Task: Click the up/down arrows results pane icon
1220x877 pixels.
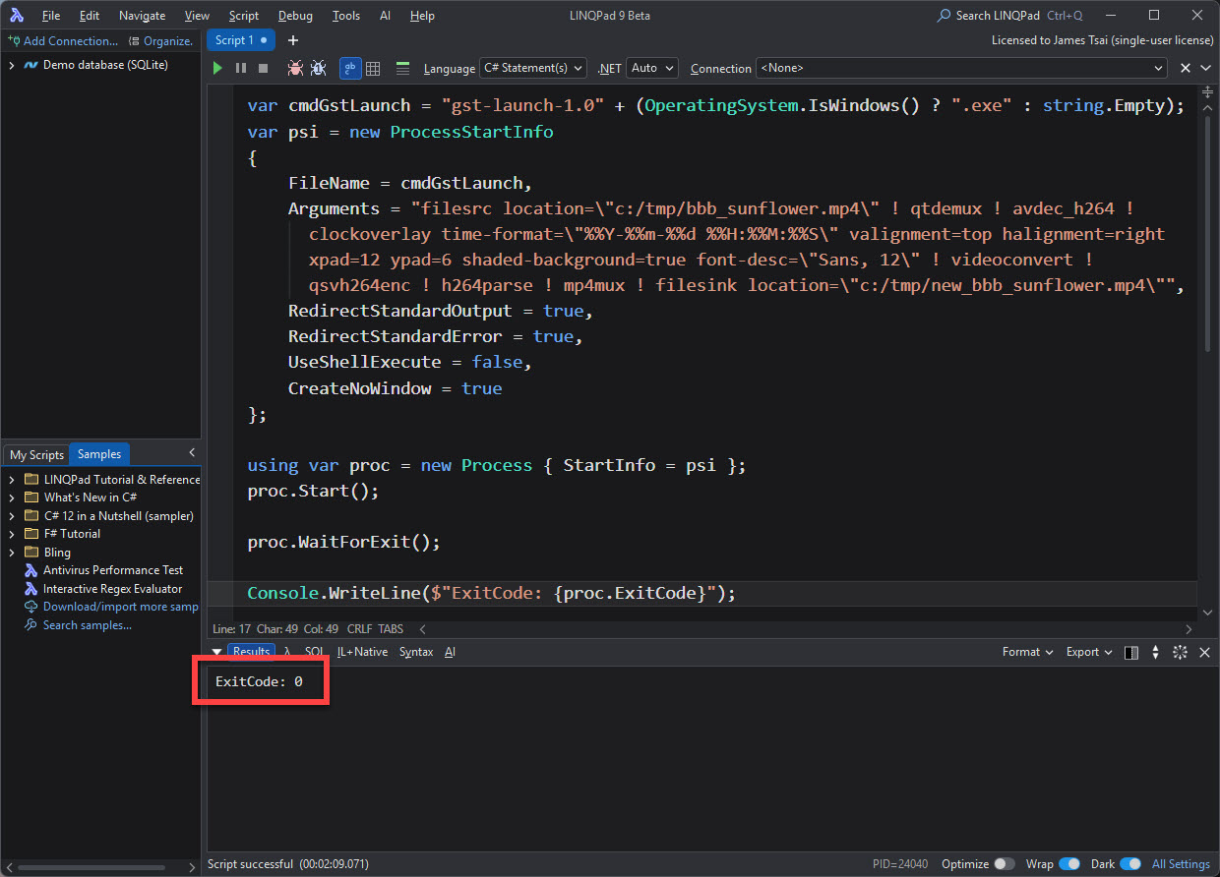Action: click(1156, 652)
